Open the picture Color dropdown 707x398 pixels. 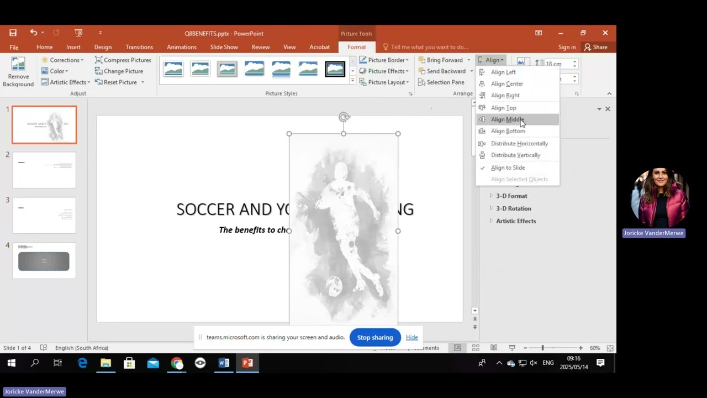point(55,71)
